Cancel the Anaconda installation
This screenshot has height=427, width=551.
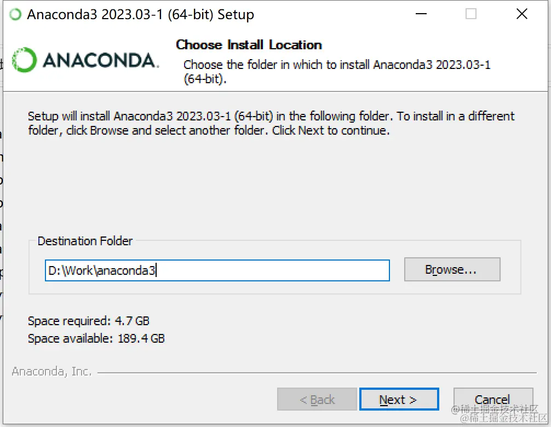[x=492, y=399]
